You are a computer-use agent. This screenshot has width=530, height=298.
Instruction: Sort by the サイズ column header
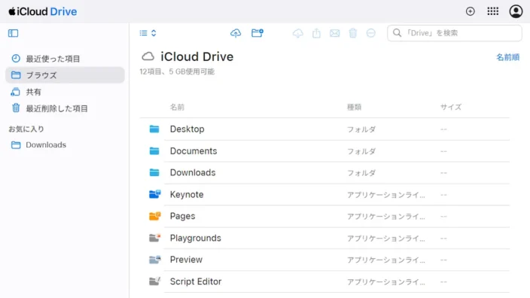coord(451,107)
